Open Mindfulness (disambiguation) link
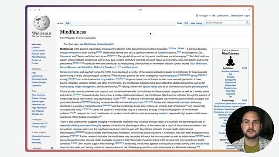Image resolution: width=279 pixels, height=157 pixels. [x=99, y=44]
